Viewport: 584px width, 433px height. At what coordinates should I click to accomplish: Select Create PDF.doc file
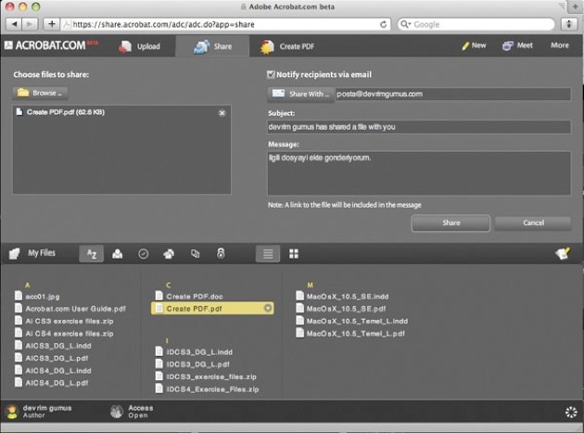pyautogui.click(x=195, y=297)
